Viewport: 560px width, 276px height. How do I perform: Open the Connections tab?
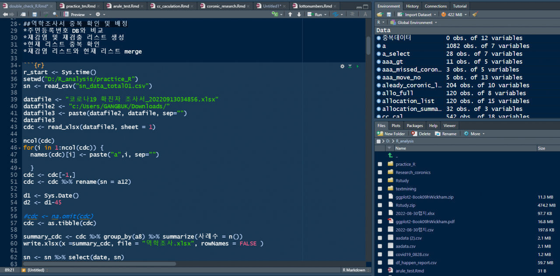436,6
